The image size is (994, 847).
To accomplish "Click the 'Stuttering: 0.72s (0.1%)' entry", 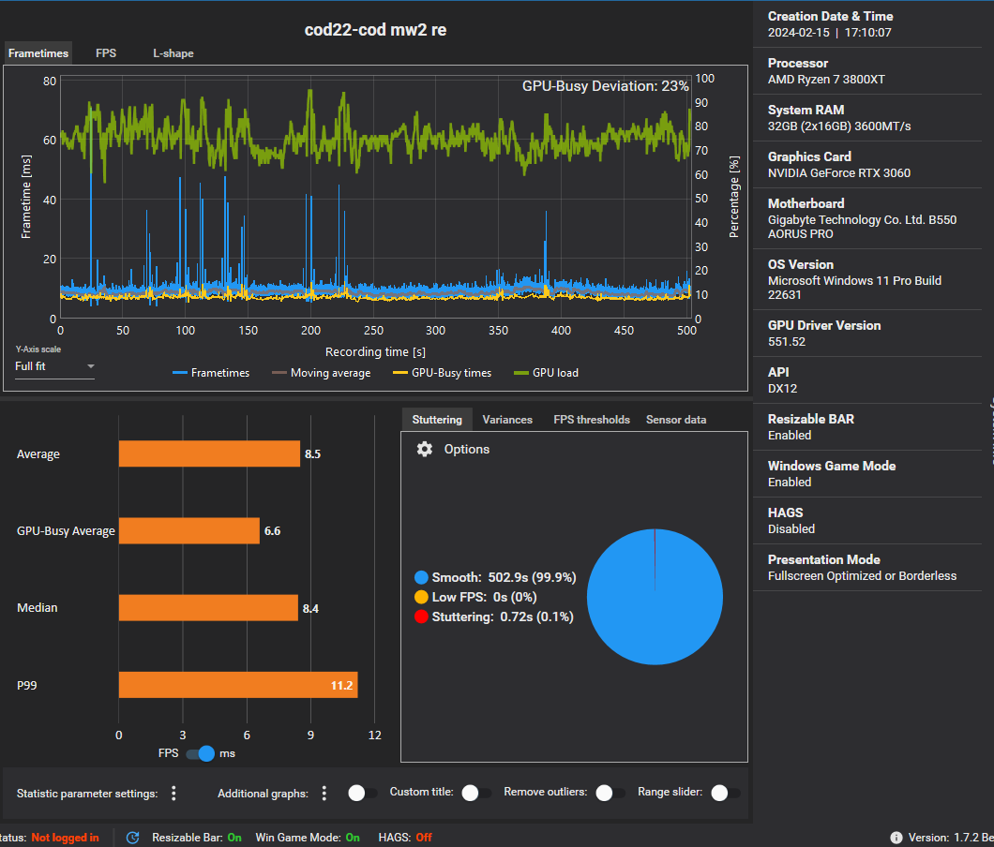I will click(503, 617).
